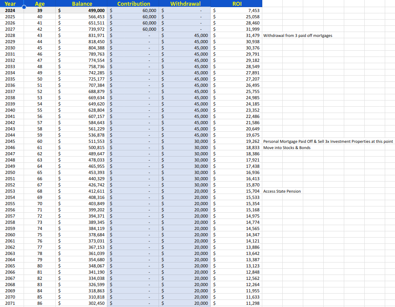Select the 30,000 withdrawal for year 2046

coord(184,147)
